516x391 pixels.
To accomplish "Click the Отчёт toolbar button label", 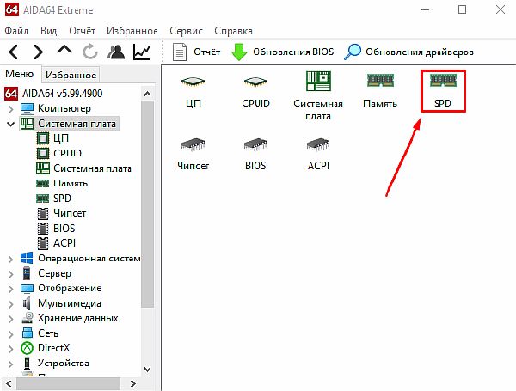I will coord(206,52).
